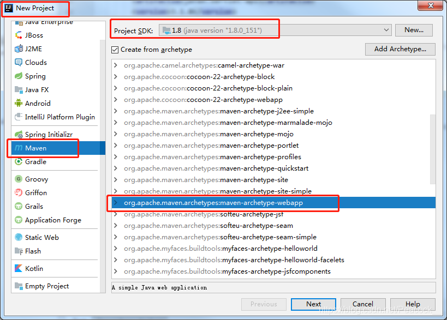
Task: Expand camel-archetype-war archetype node
Action: [x=116, y=65]
